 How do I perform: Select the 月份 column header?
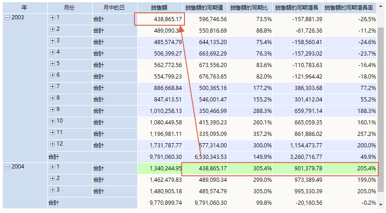point(69,8)
